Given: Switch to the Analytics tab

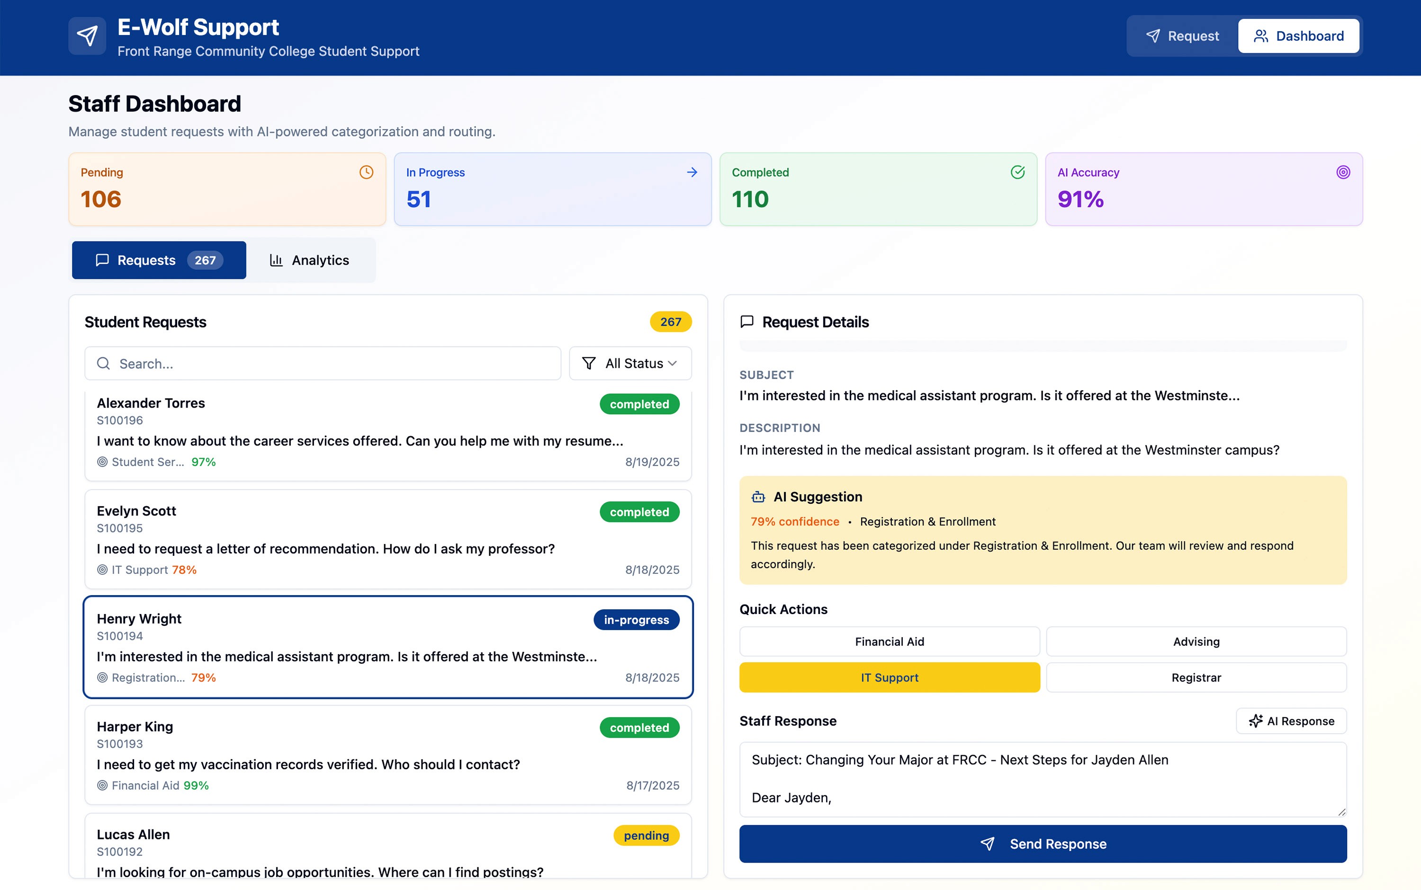Looking at the screenshot, I should [310, 260].
